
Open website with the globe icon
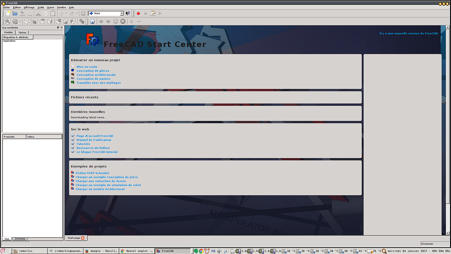pos(92,21)
